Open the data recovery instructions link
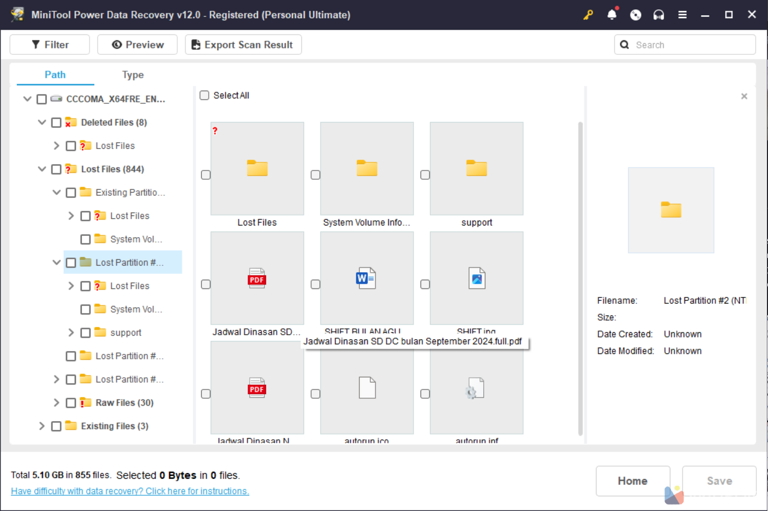 130,491
